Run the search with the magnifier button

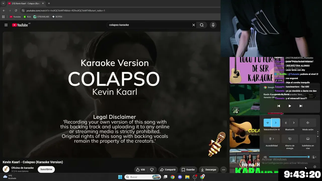pyautogui.click(x=202, y=25)
